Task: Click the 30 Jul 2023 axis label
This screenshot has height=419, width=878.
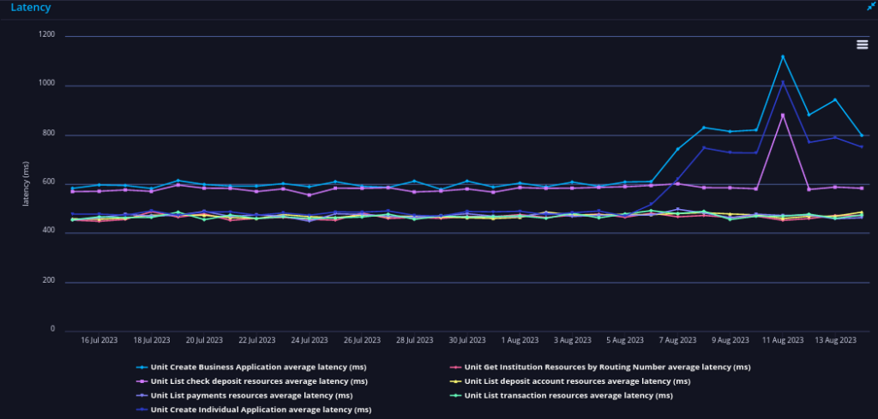Action: click(467, 340)
